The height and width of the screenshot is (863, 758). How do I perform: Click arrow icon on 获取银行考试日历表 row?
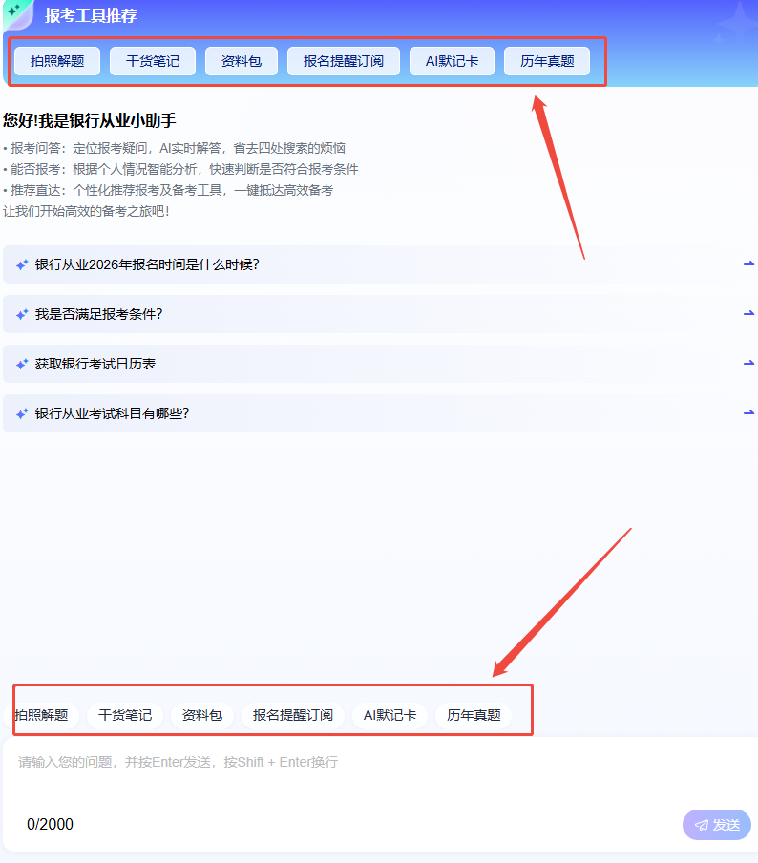click(748, 364)
